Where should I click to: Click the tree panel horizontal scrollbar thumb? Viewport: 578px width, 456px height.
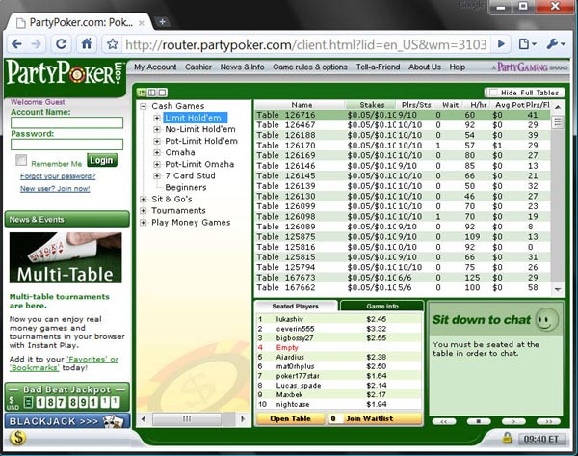tap(187, 418)
